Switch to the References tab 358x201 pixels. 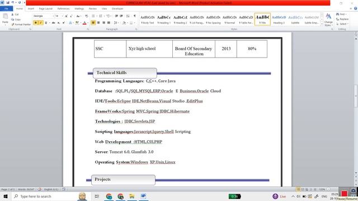63,8
